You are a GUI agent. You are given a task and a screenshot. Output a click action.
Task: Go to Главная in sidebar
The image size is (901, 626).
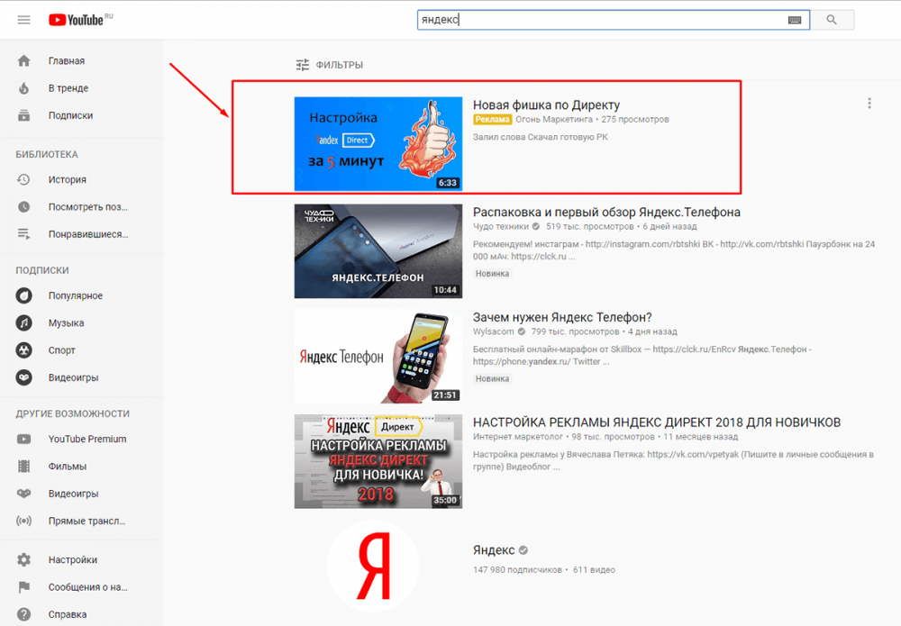(x=67, y=61)
